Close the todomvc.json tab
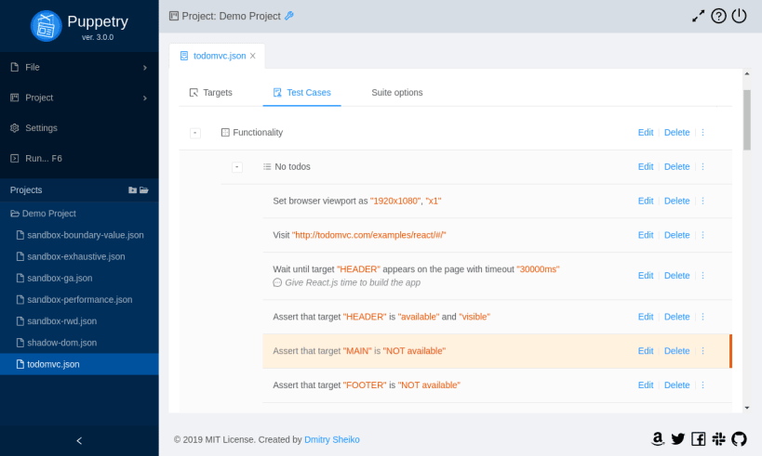 tap(253, 56)
